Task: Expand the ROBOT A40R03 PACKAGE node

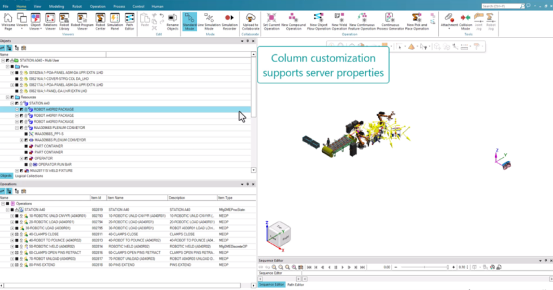Action: pyautogui.click(x=17, y=122)
